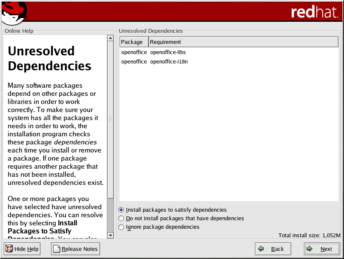The image size is (344, 259).
Task: Select the openoffice-libs dependency row
Action: 168,52
